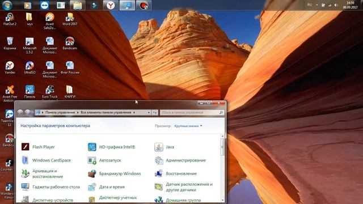Open Диспетчер учетных item

pos(112,198)
